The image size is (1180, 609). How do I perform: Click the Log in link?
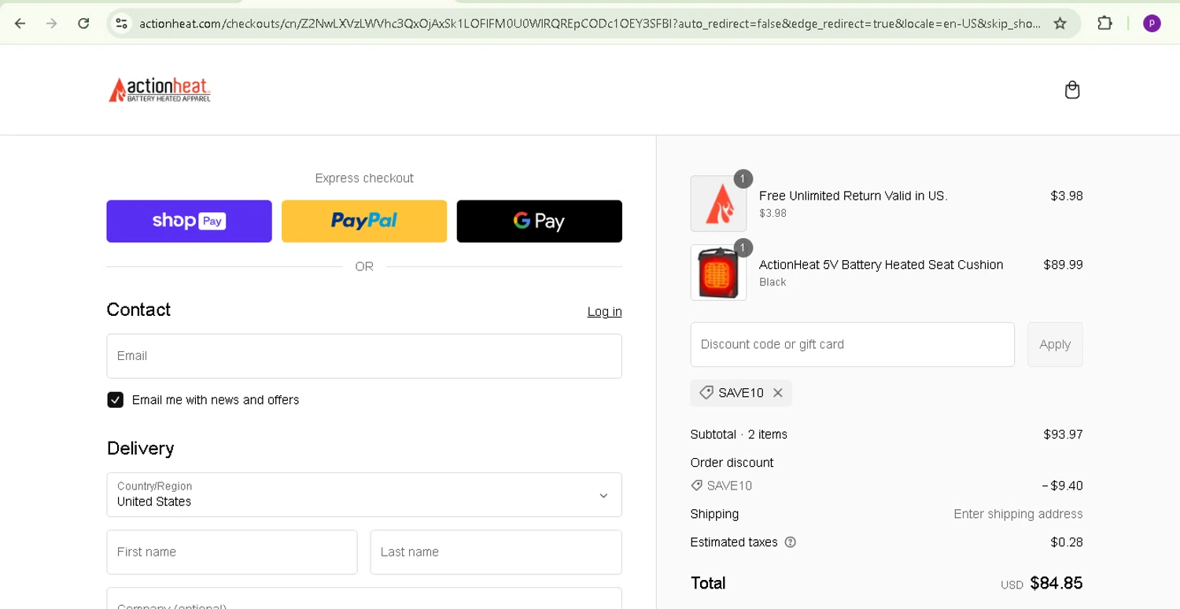click(x=604, y=312)
